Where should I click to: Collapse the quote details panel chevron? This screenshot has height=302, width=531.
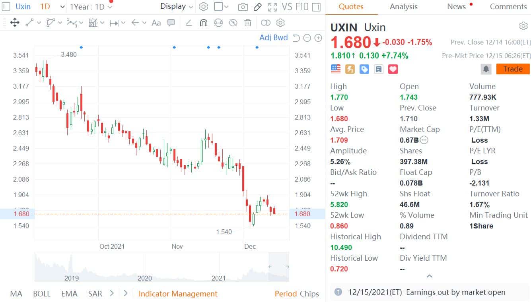pos(429,276)
